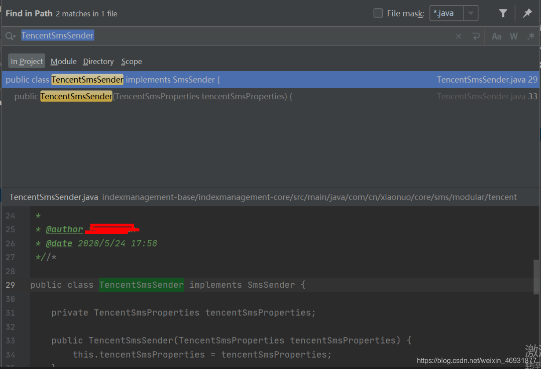Select the 'public class TencentSmsSender' result row
Viewport: 541px width, 369px height.
(x=270, y=80)
